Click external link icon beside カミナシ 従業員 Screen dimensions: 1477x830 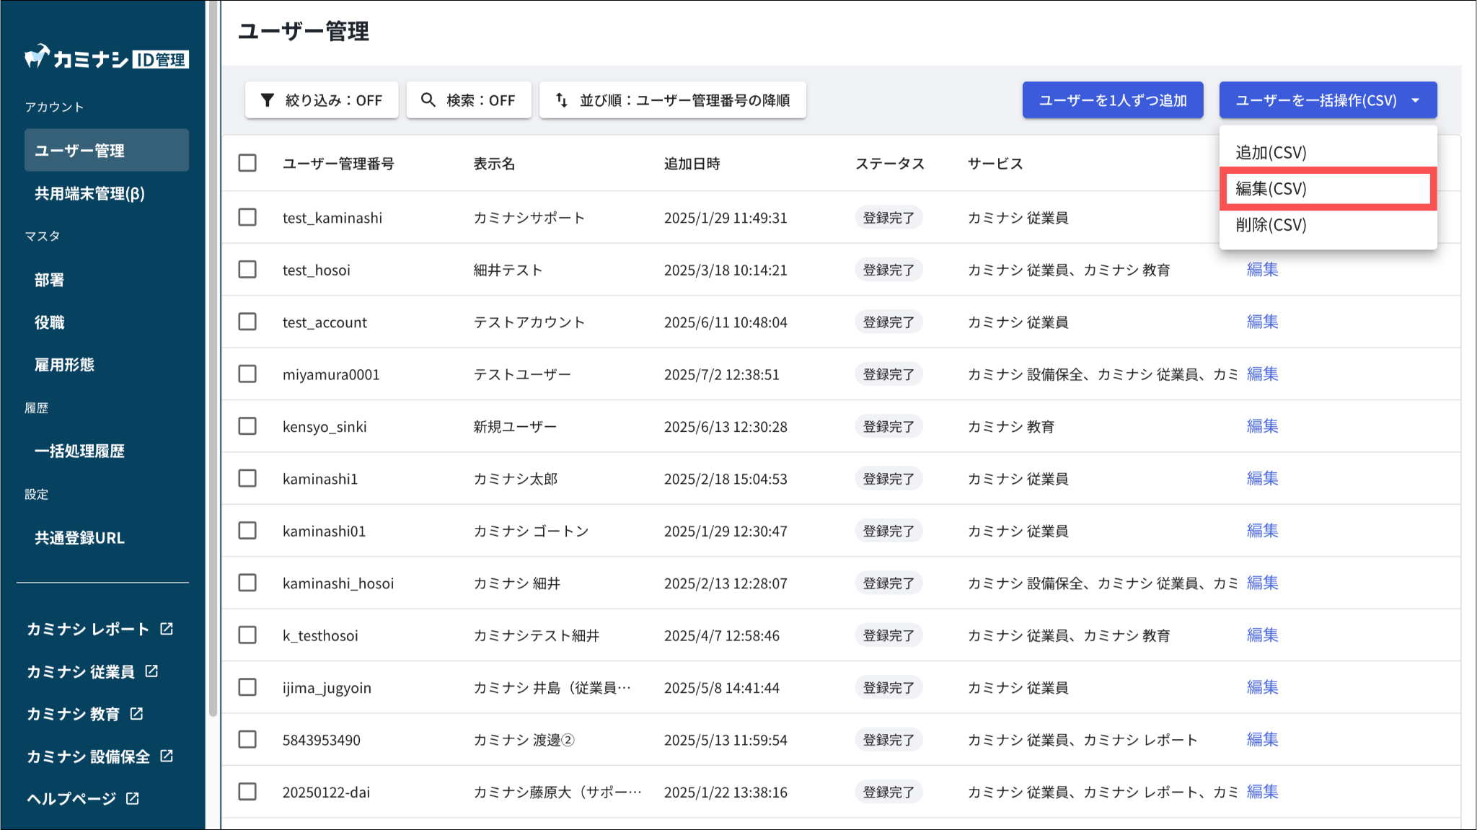pyautogui.click(x=151, y=671)
